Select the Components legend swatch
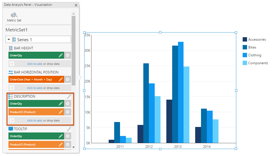Viewport: 275px width, 156px height. pyautogui.click(x=245, y=63)
